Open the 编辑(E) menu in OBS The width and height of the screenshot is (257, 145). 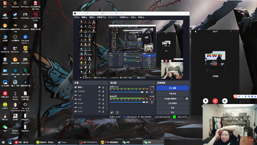click(x=84, y=17)
